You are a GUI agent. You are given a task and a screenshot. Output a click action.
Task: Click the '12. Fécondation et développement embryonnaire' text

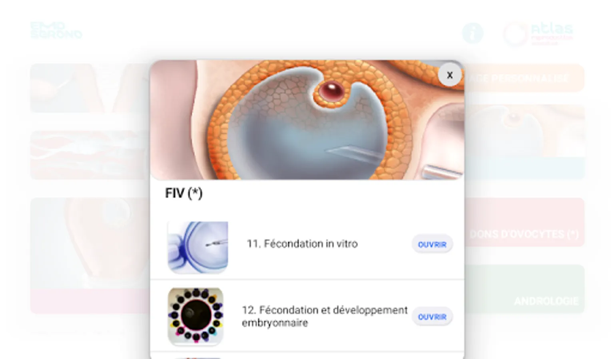325,316
